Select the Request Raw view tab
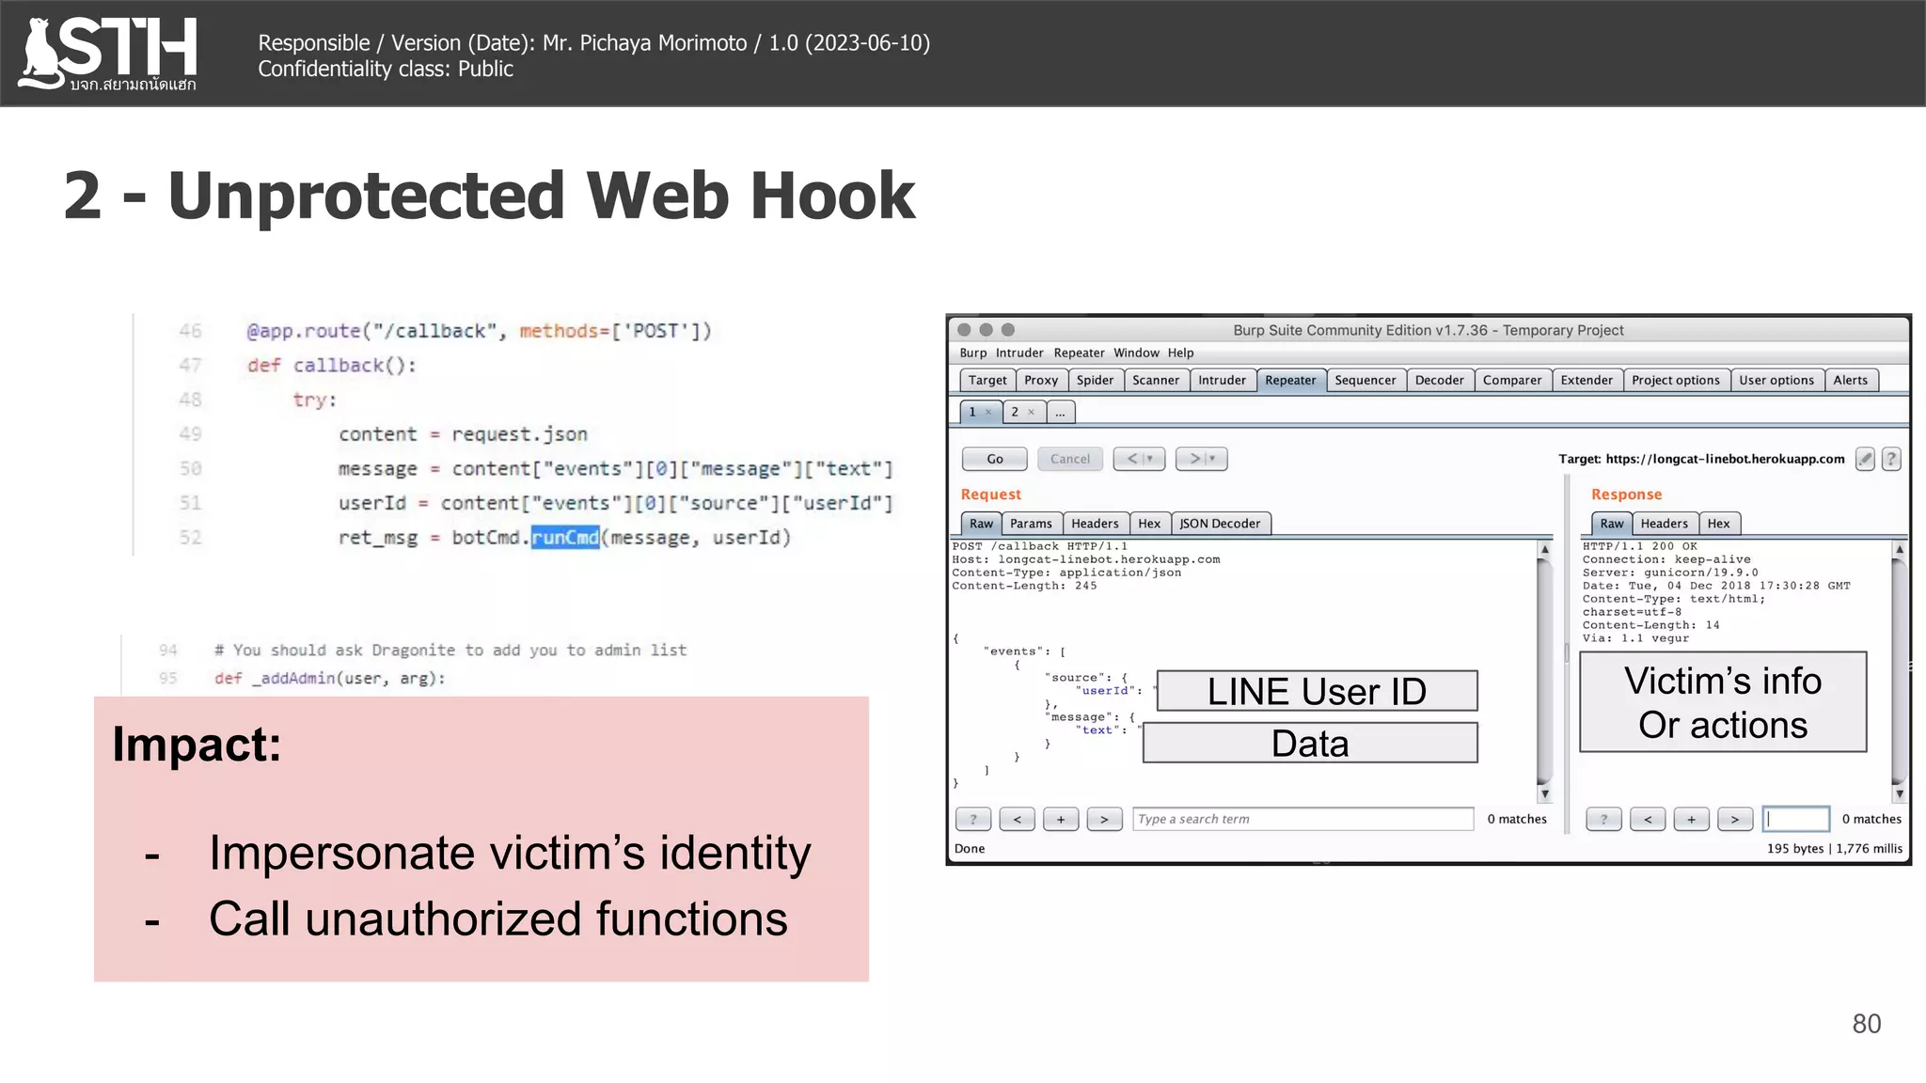Viewport: 1926px width, 1083px height. (981, 524)
